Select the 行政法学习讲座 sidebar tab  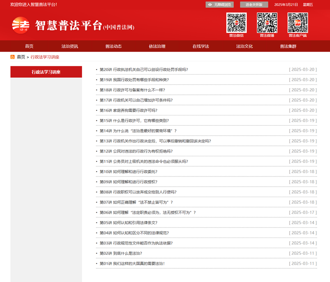point(46,72)
